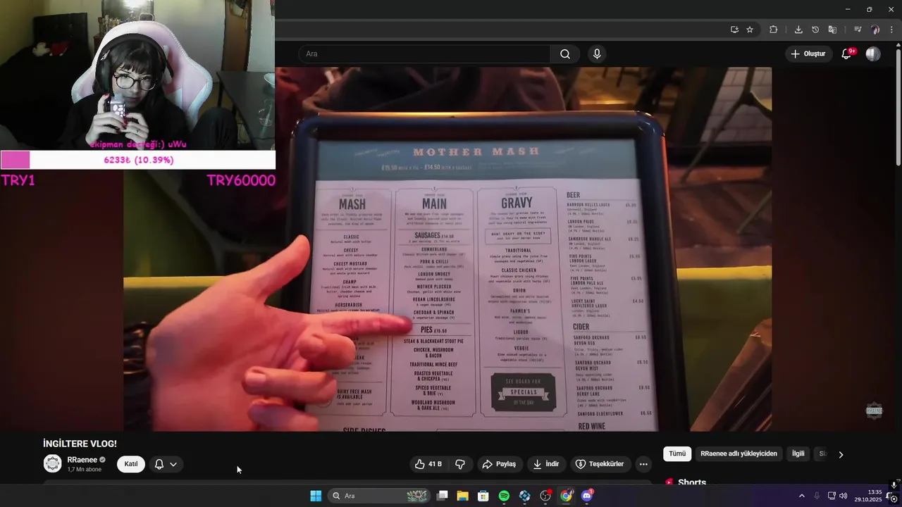Open browser extensions puzzle icon

[x=773, y=30]
